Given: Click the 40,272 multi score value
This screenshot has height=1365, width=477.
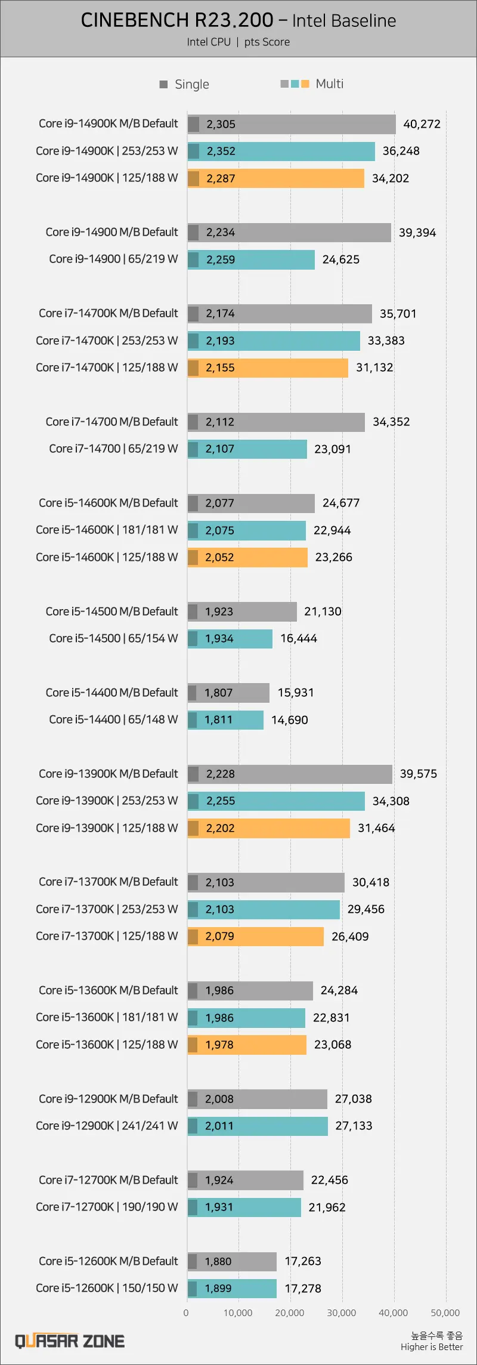Looking at the screenshot, I should [422, 124].
